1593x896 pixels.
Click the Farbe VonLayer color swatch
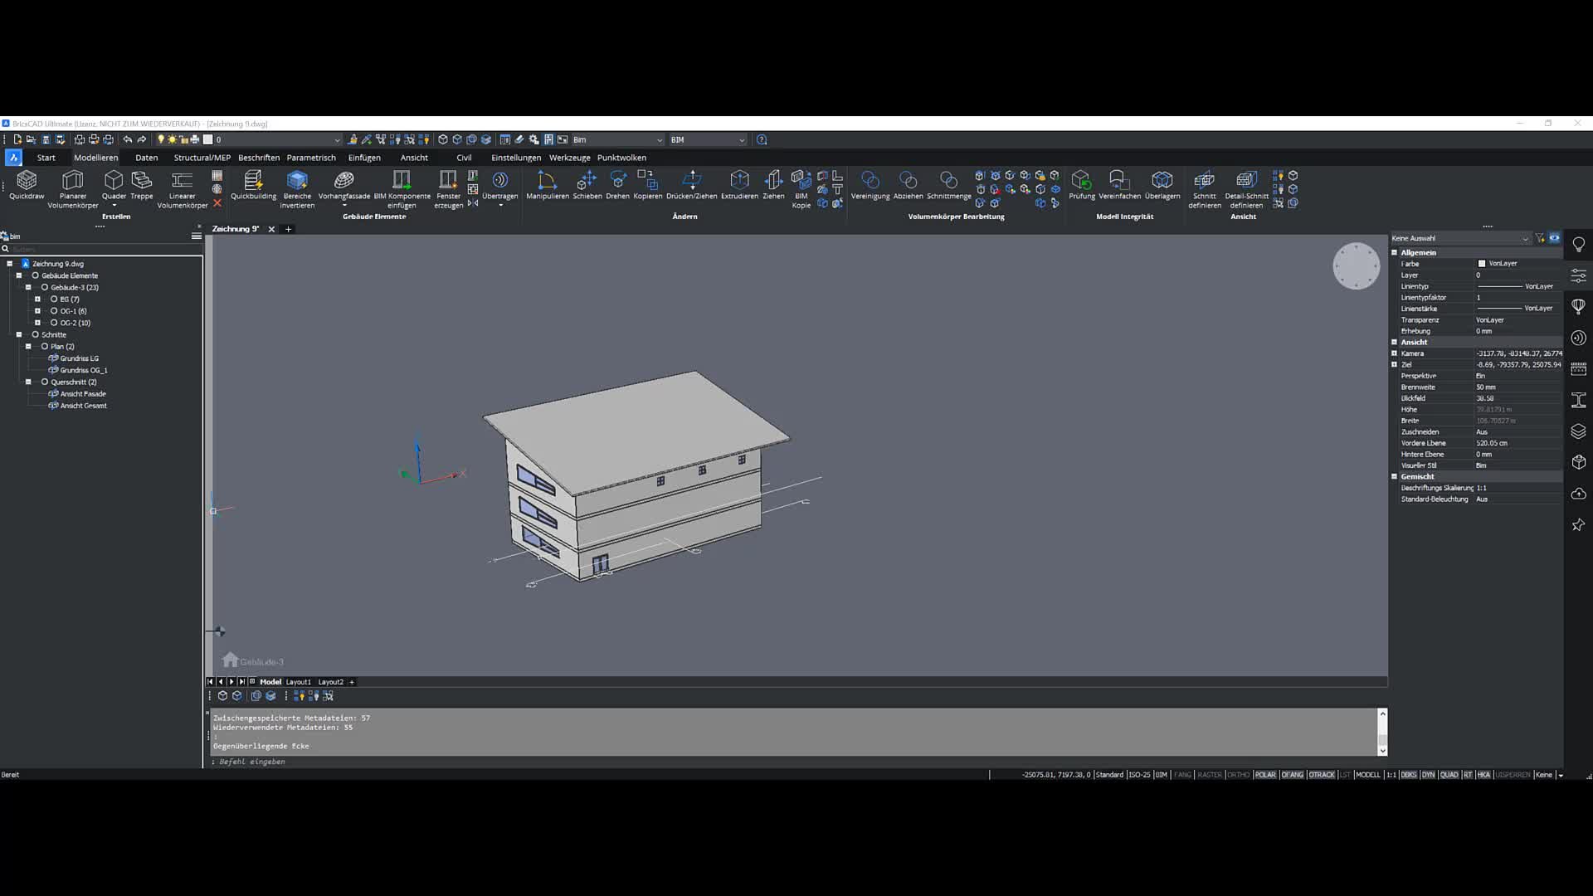click(1482, 264)
